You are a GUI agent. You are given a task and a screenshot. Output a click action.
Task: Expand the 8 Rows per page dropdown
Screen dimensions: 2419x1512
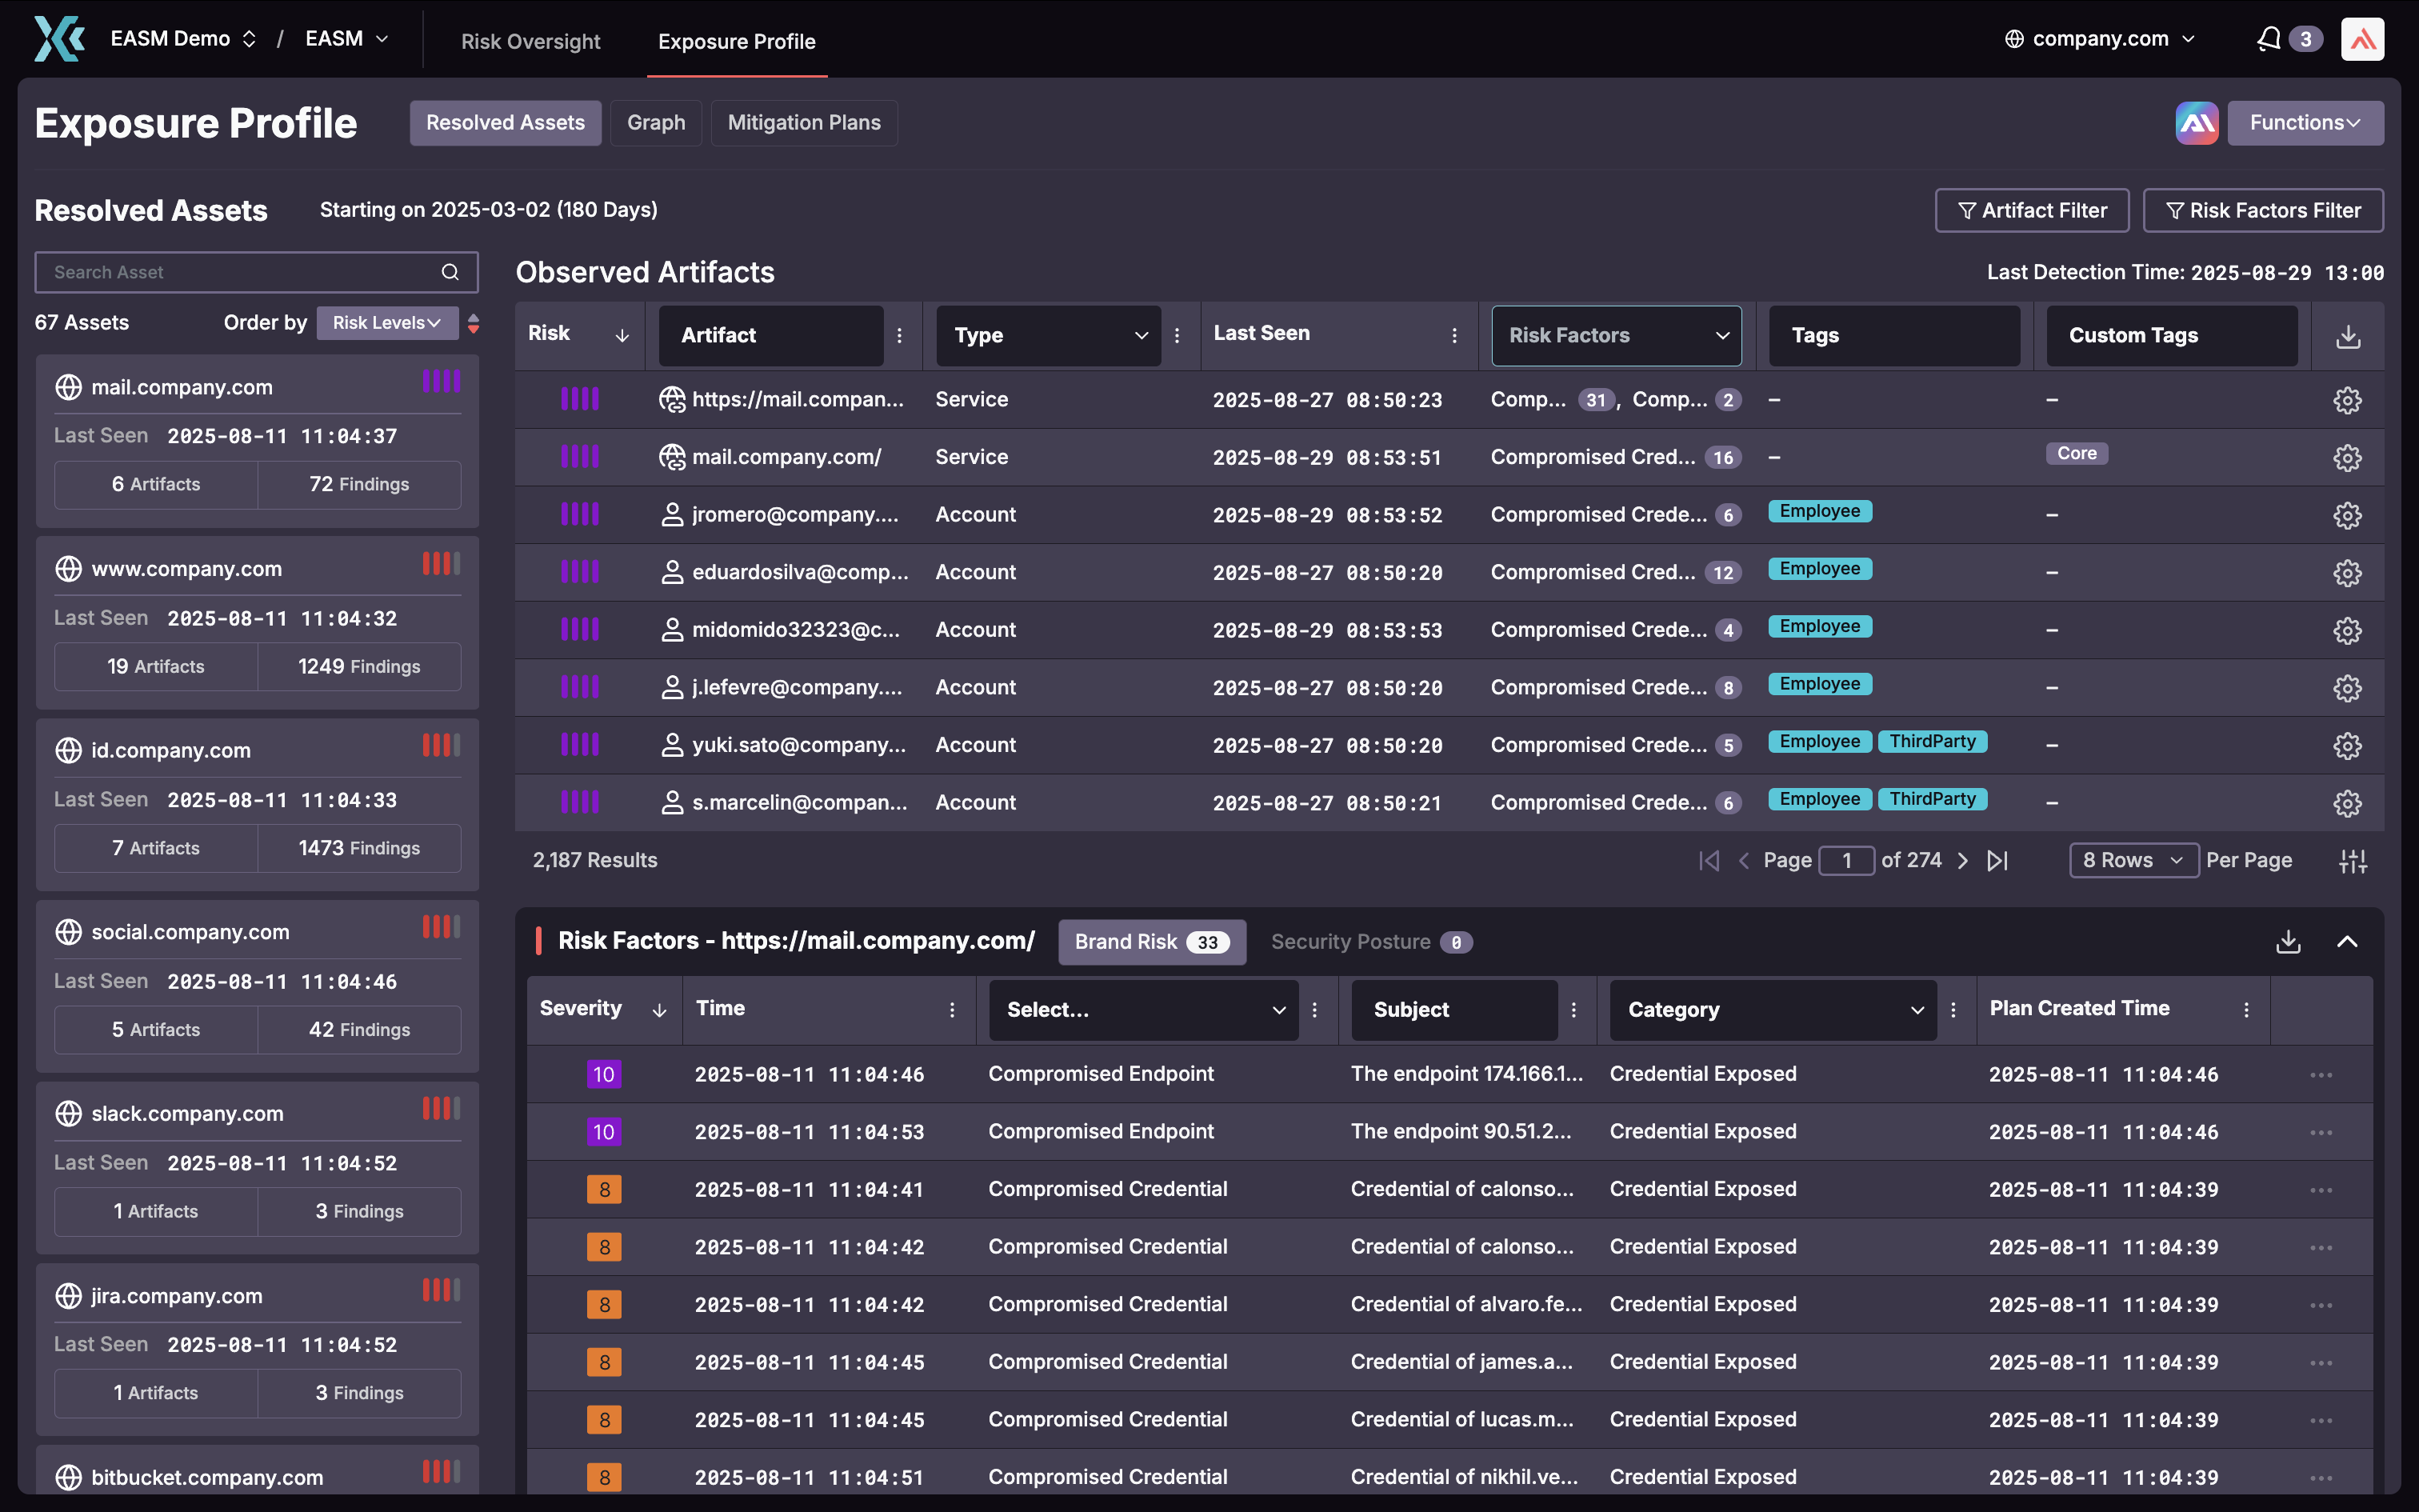click(2132, 861)
